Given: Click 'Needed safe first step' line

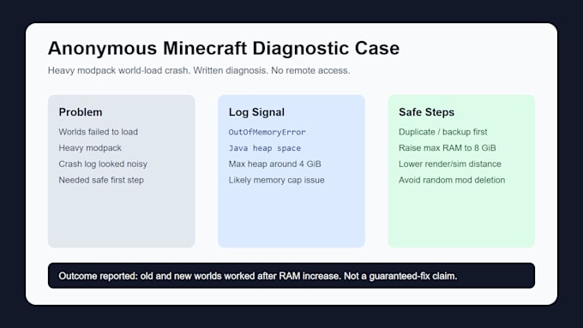Looking at the screenshot, I should [x=101, y=180].
